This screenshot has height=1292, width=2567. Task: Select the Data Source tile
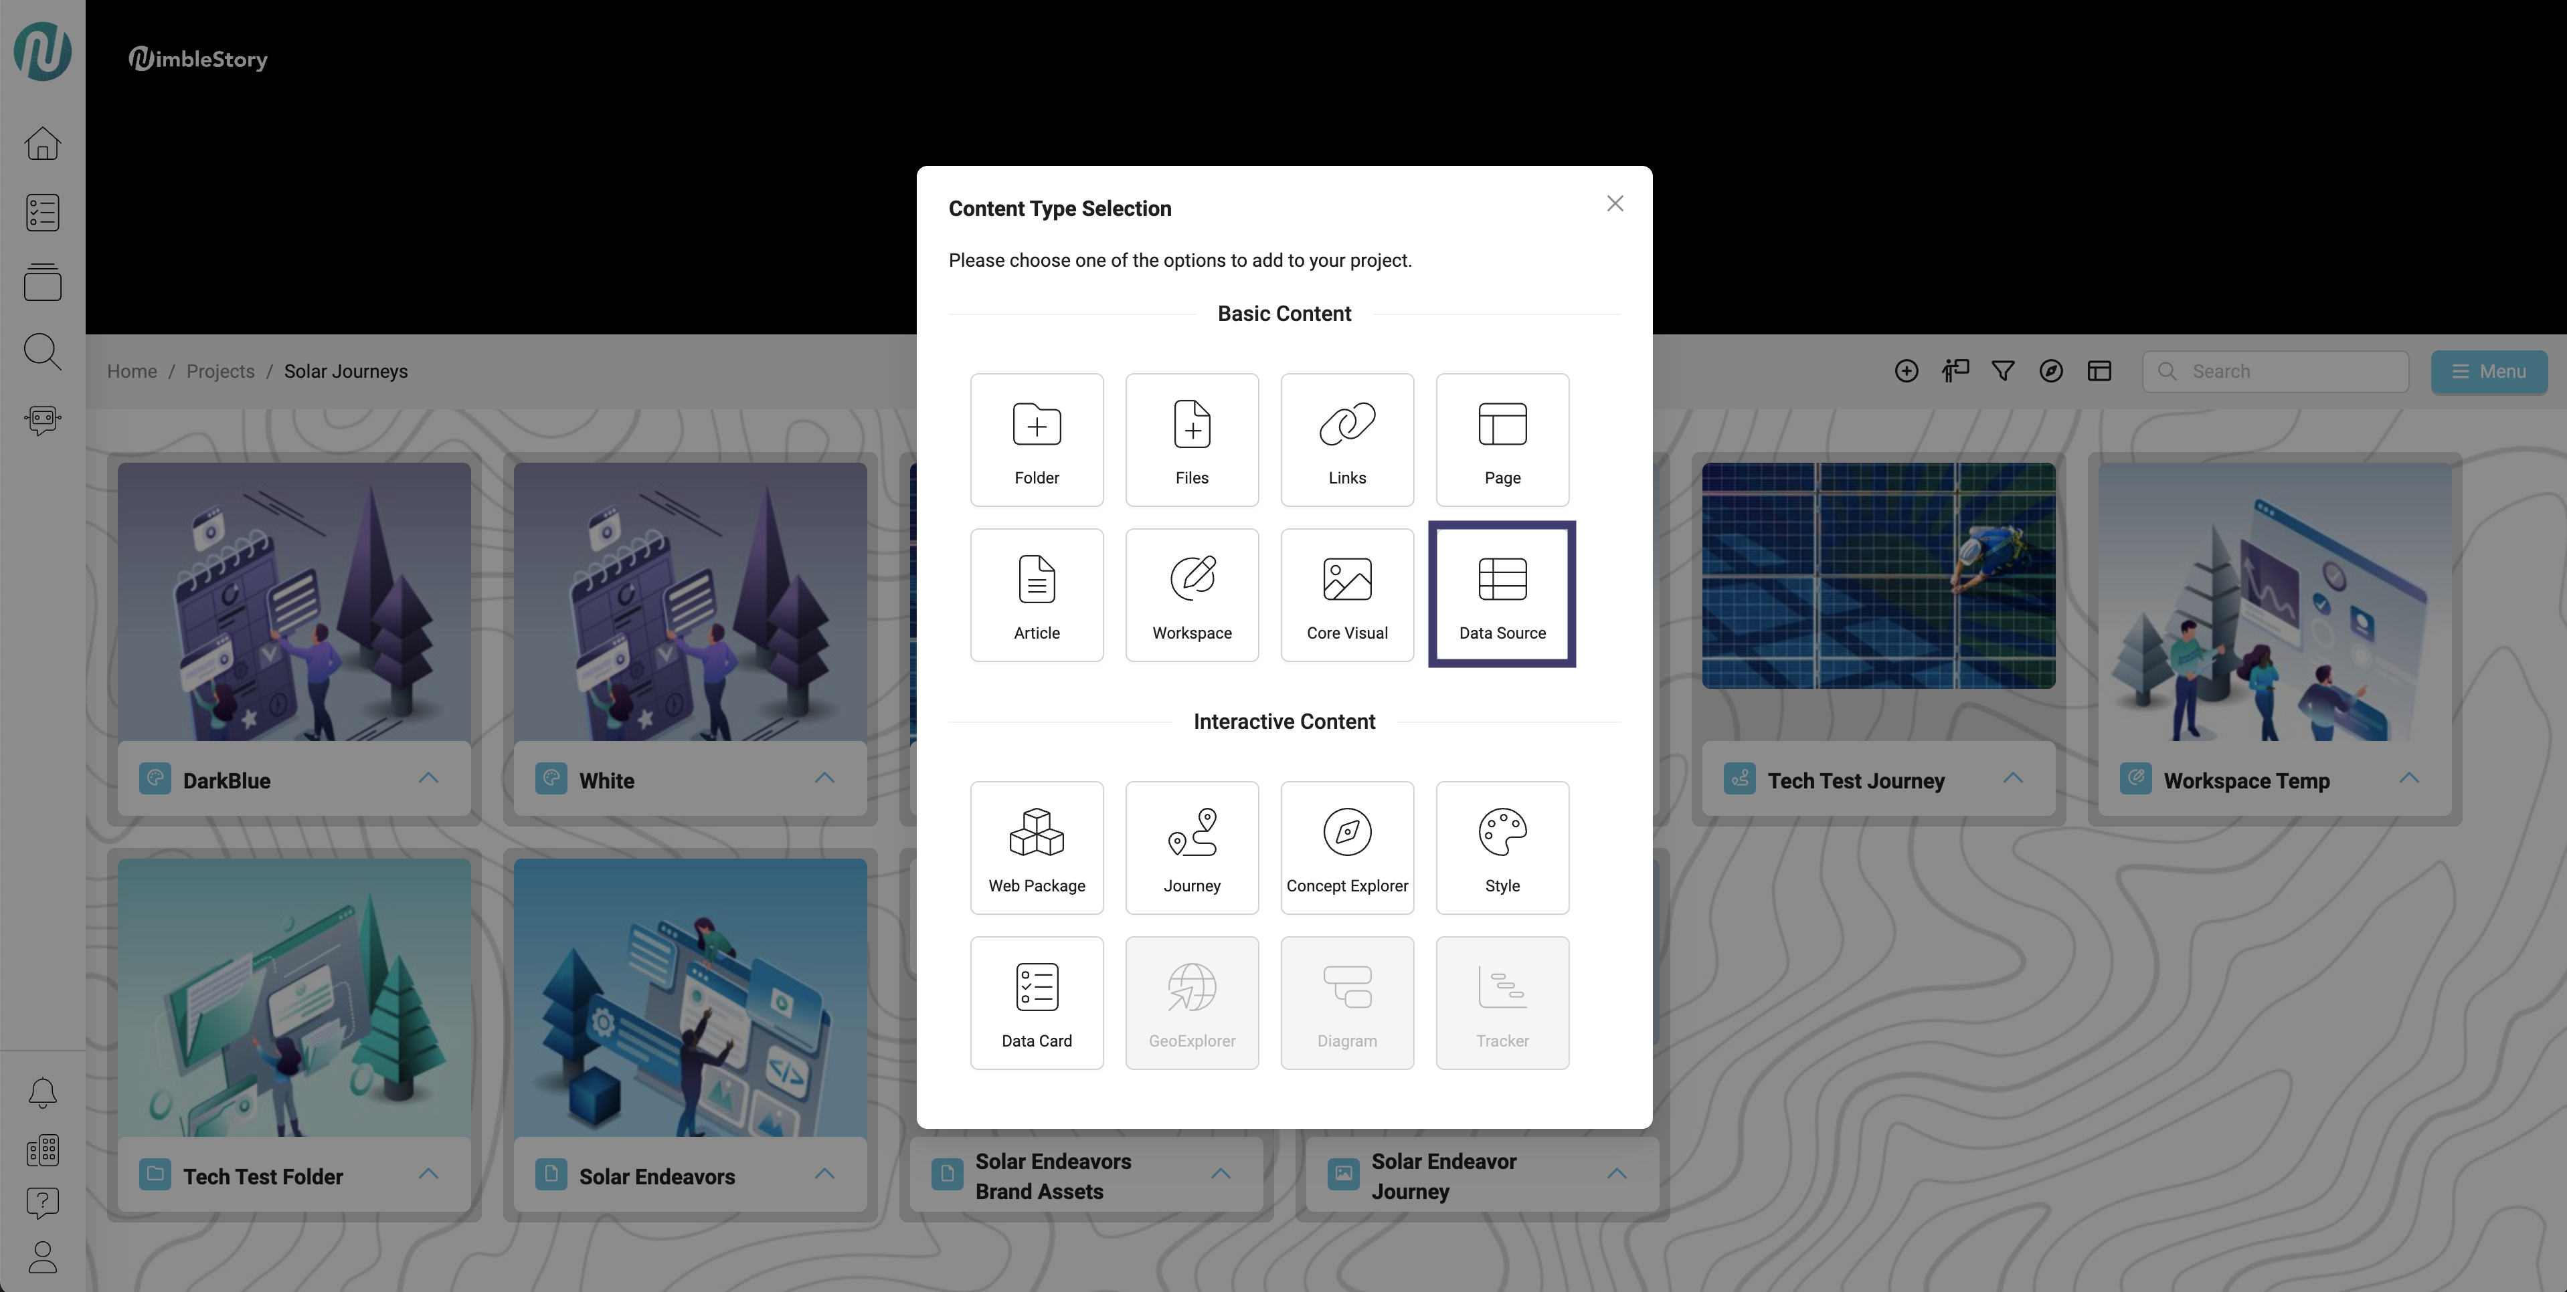(1502, 595)
